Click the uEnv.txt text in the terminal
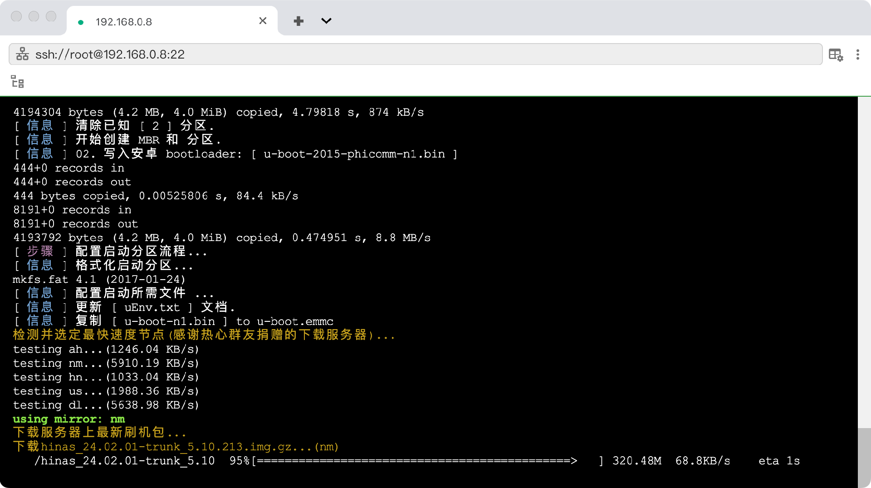 [152, 308]
